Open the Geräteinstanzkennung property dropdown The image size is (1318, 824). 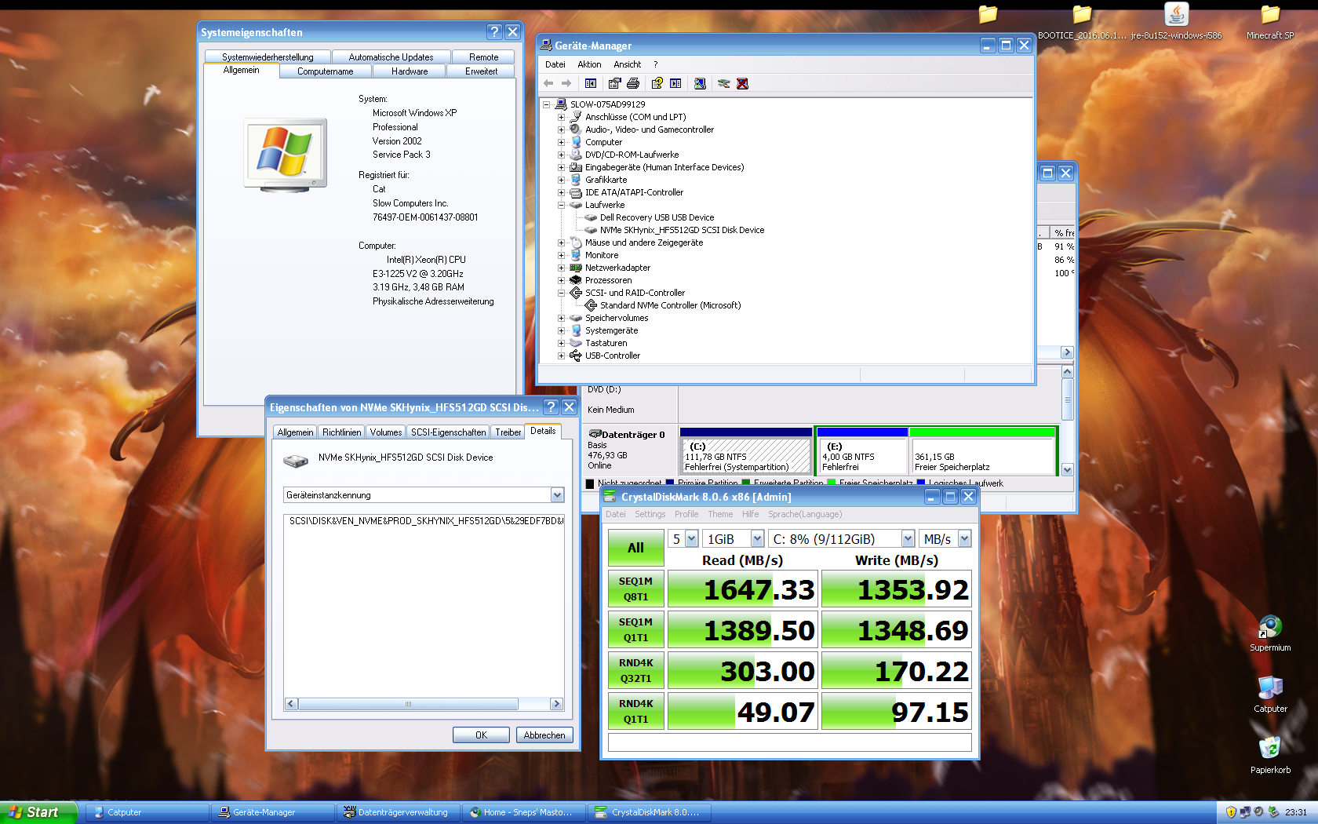point(557,495)
